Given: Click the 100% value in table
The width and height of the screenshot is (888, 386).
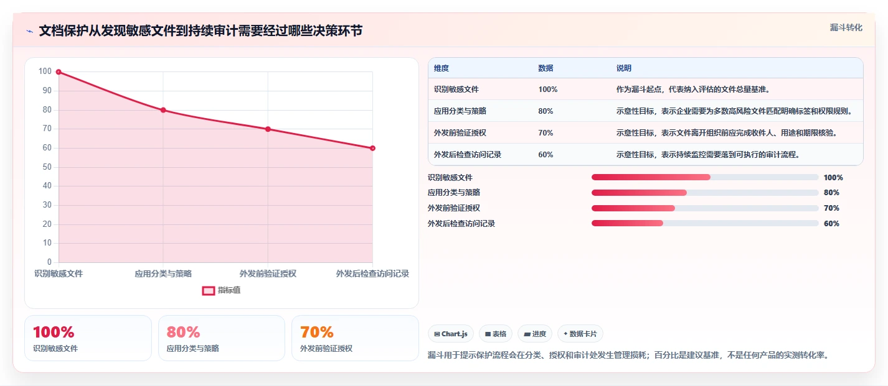Looking at the screenshot, I should (x=548, y=90).
